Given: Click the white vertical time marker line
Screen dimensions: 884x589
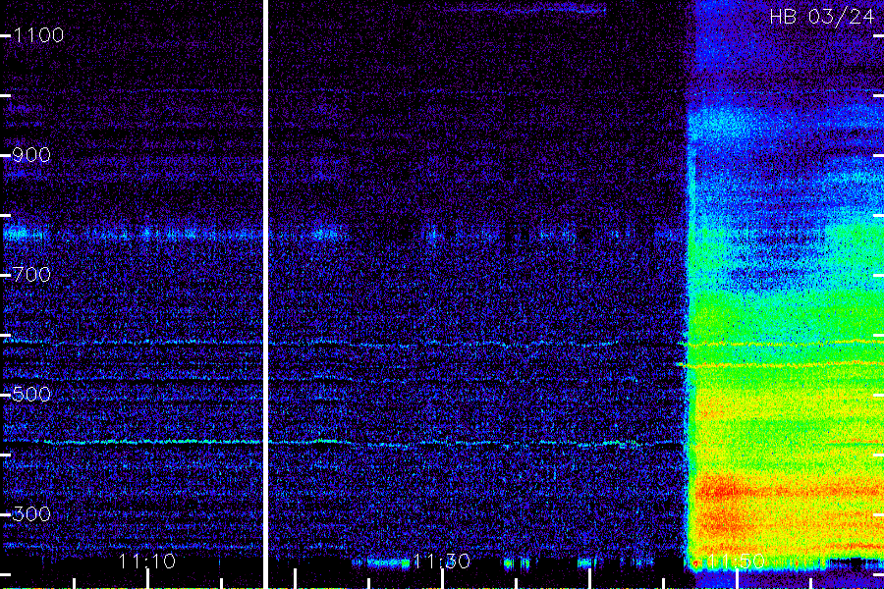Looking at the screenshot, I should pos(265,294).
